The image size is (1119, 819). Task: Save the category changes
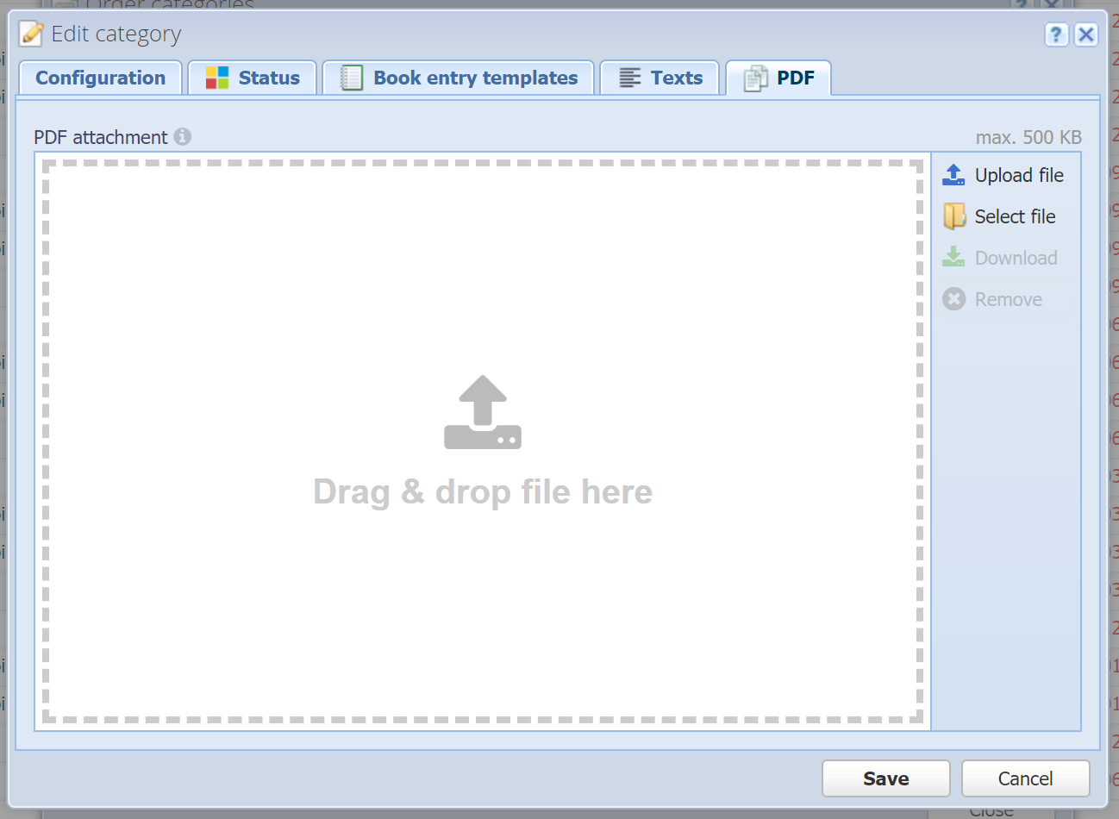point(886,778)
